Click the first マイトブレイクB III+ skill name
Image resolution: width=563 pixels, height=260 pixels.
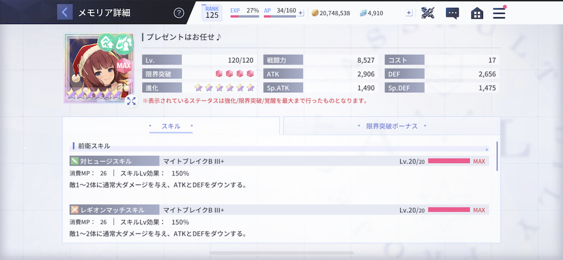tap(193, 161)
